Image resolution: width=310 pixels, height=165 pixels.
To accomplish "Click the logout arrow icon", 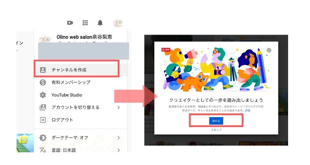I will pyautogui.click(x=43, y=120).
